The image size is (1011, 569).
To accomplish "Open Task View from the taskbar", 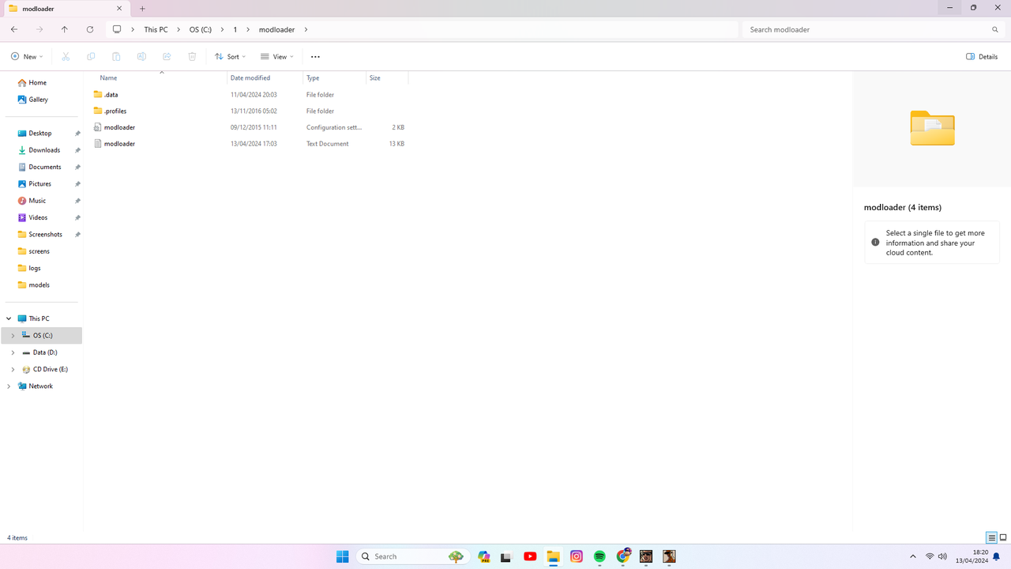I will [506, 556].
